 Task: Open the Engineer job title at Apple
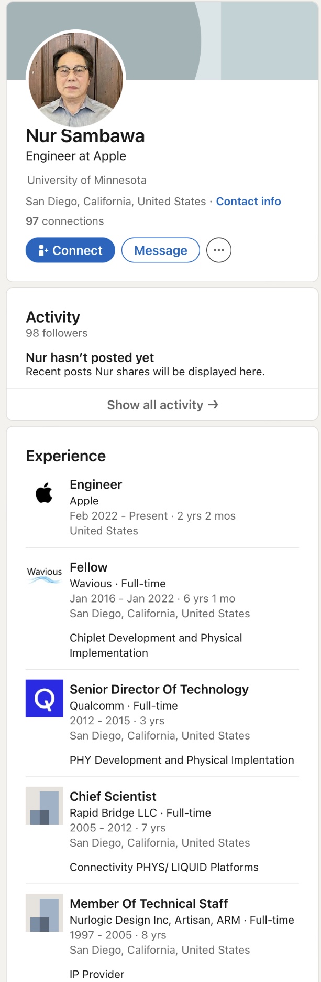click(96, 484)
